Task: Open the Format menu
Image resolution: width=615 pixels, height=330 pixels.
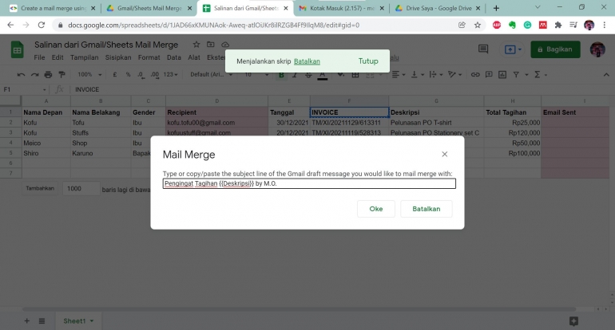Action: [x=149, y=57]
